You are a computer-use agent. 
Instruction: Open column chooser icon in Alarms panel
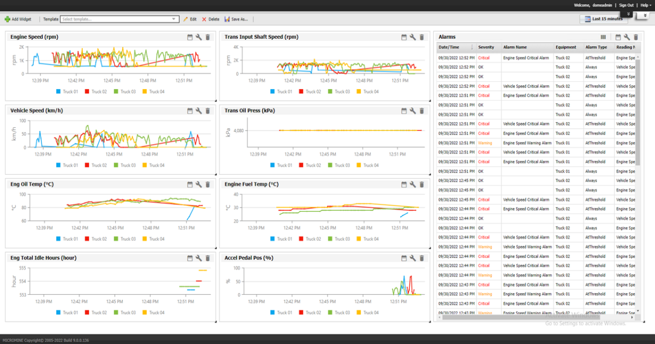(x=603, y=37)
